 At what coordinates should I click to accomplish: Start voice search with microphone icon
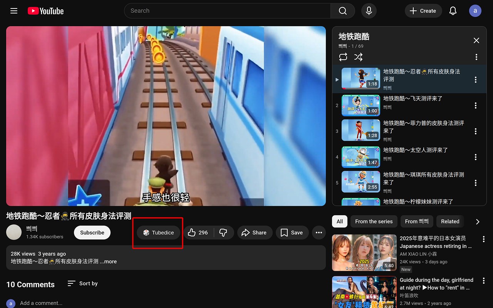point(369,11)
